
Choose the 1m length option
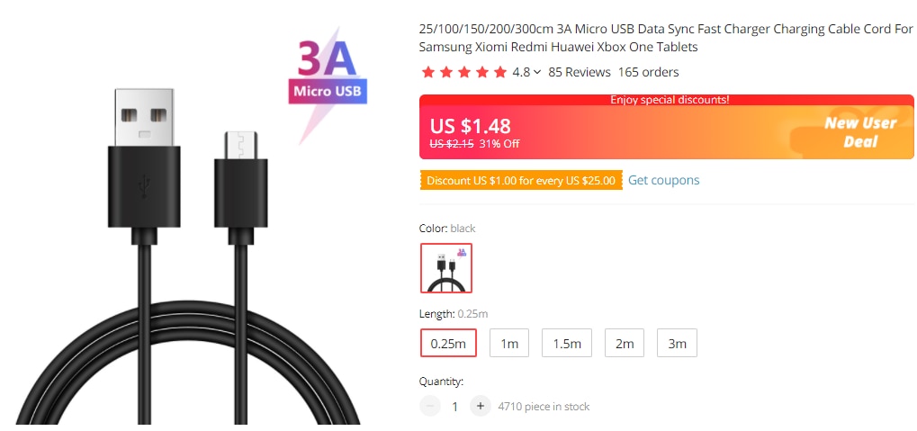pyautogui.click(x=509, y=344)
